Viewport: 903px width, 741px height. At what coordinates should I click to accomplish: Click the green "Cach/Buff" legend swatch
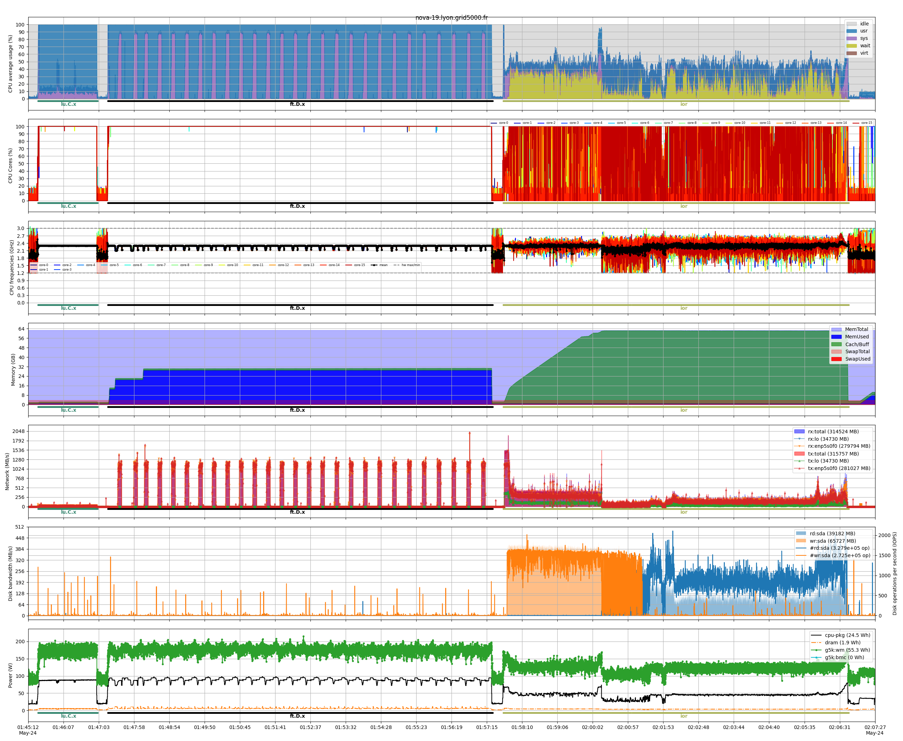[x=836, y=344]
